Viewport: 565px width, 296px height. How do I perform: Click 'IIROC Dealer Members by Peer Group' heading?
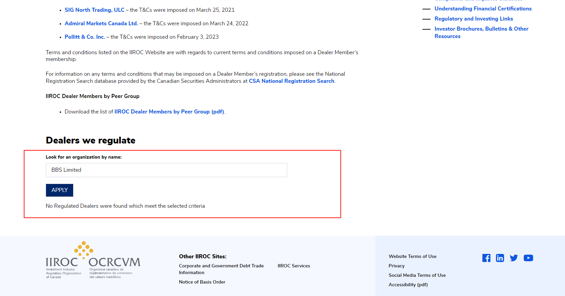(x=92, y=96)
